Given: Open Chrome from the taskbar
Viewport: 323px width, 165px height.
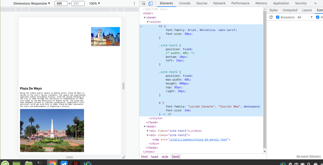Looking at the screenshot, I should click(52, 163).
